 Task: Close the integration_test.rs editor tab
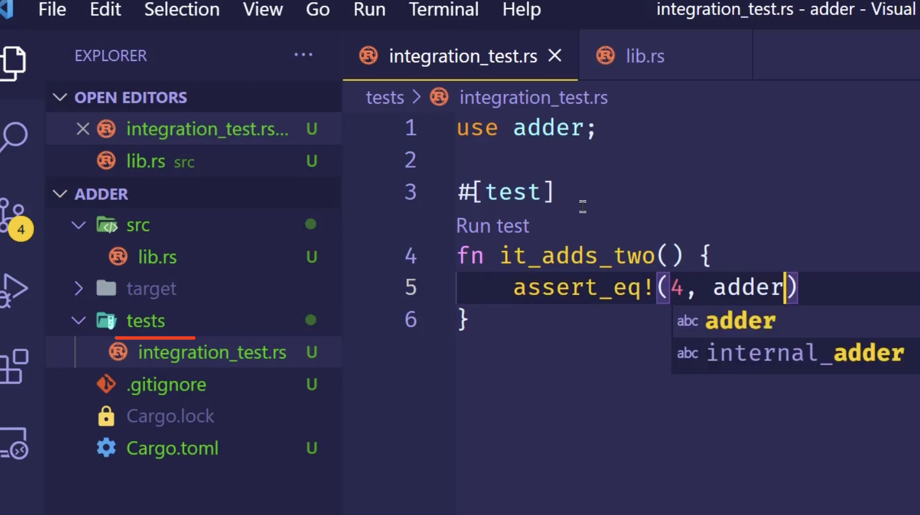[555, 56]
